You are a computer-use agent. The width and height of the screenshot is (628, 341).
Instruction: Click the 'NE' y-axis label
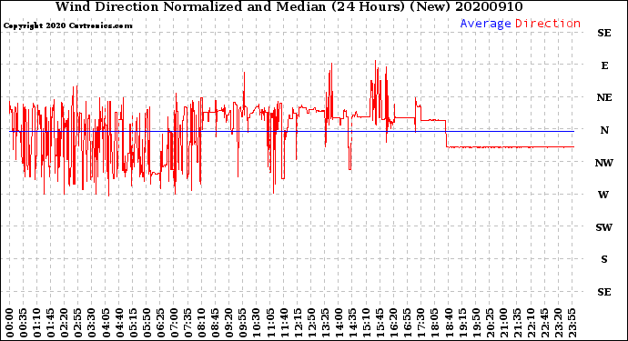[604, 97]
